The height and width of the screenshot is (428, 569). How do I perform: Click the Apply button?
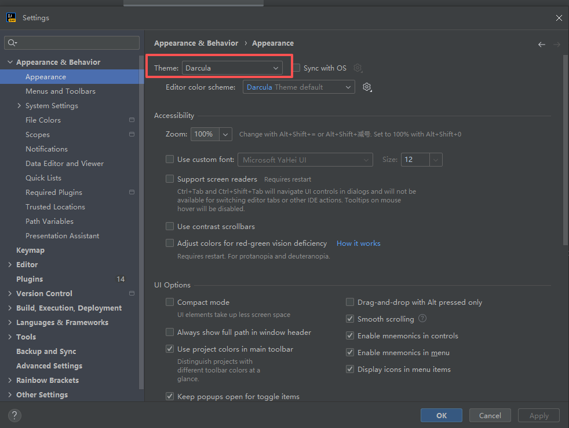coord(539,415)
